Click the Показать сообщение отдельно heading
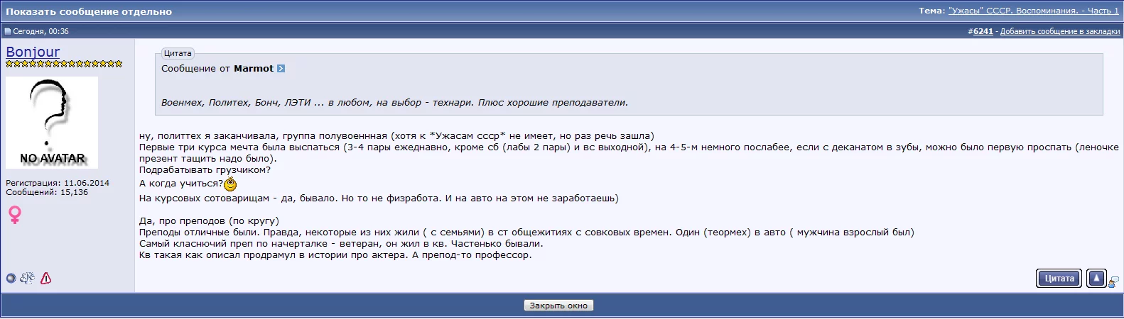The width and height of the screenshot is (1124, 319). pos(89,11)
